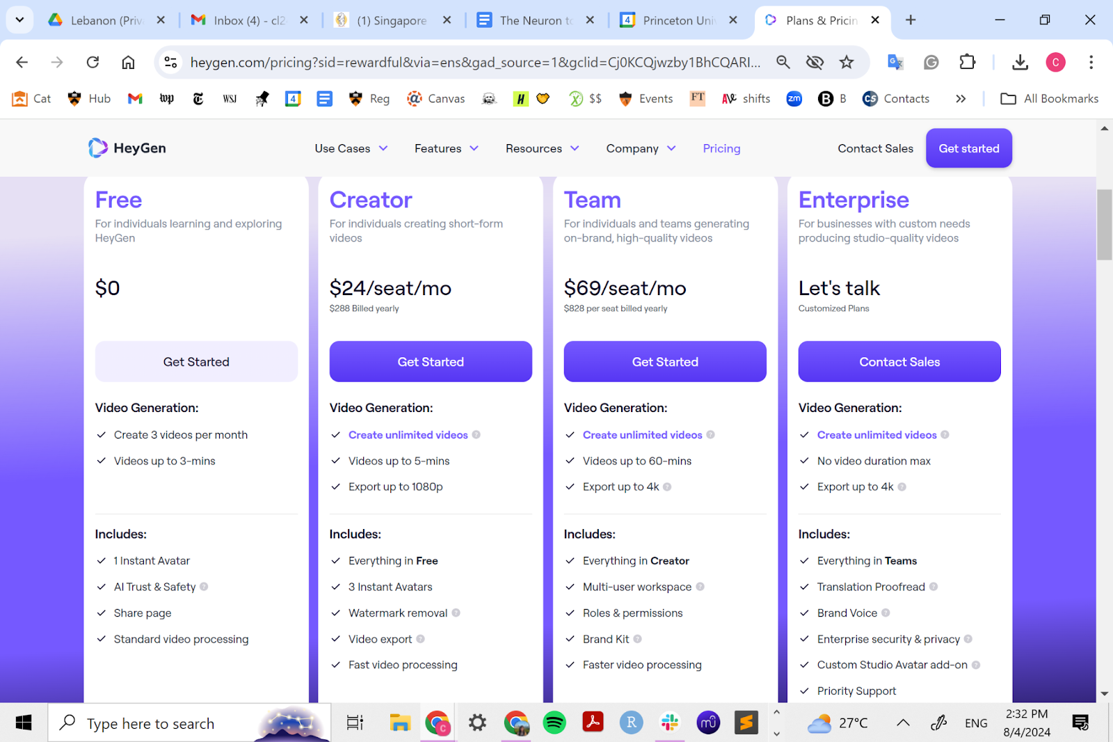
Task: Expand the Use Cases dropdown
Action: coord(351,148)
